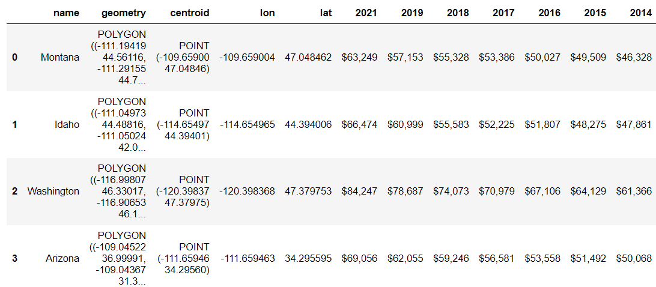This screenshot has height=287, width=656.
Task: Click the 2021 column header
Action: tap(366, 13)
